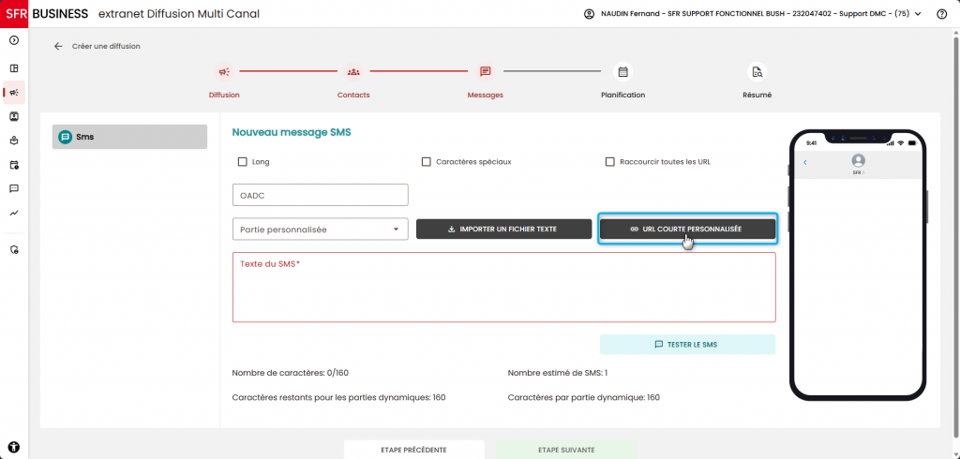
Task: Click the Résumé step label
Action: coord(757,96)
